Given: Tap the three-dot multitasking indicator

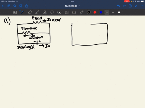Looking at the screenshot, I should (72, 1).
